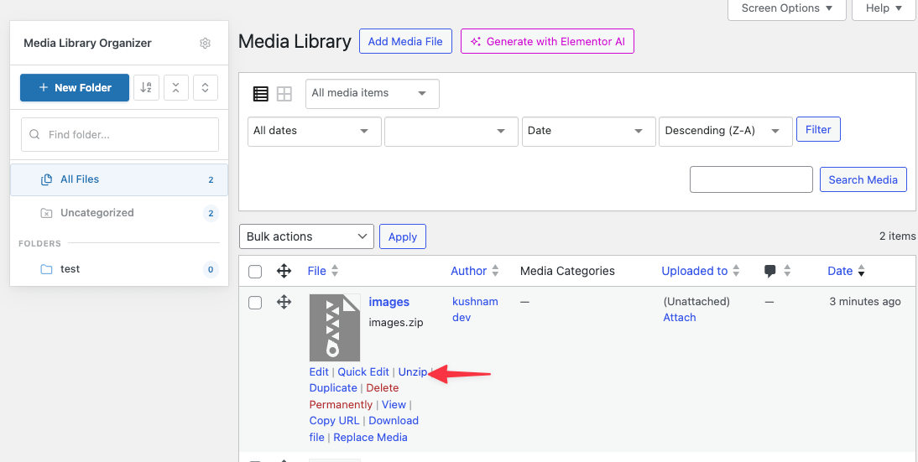Click the Search Media button

pyautogui.click(x=863, y=179)
